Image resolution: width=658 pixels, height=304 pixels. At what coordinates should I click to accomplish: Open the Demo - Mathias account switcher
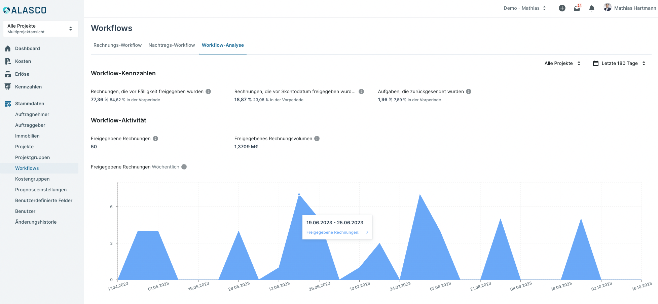click(524, 8)
